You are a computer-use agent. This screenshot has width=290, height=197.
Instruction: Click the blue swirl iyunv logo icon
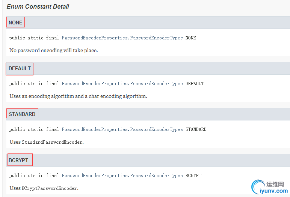[x=257, y=186]
